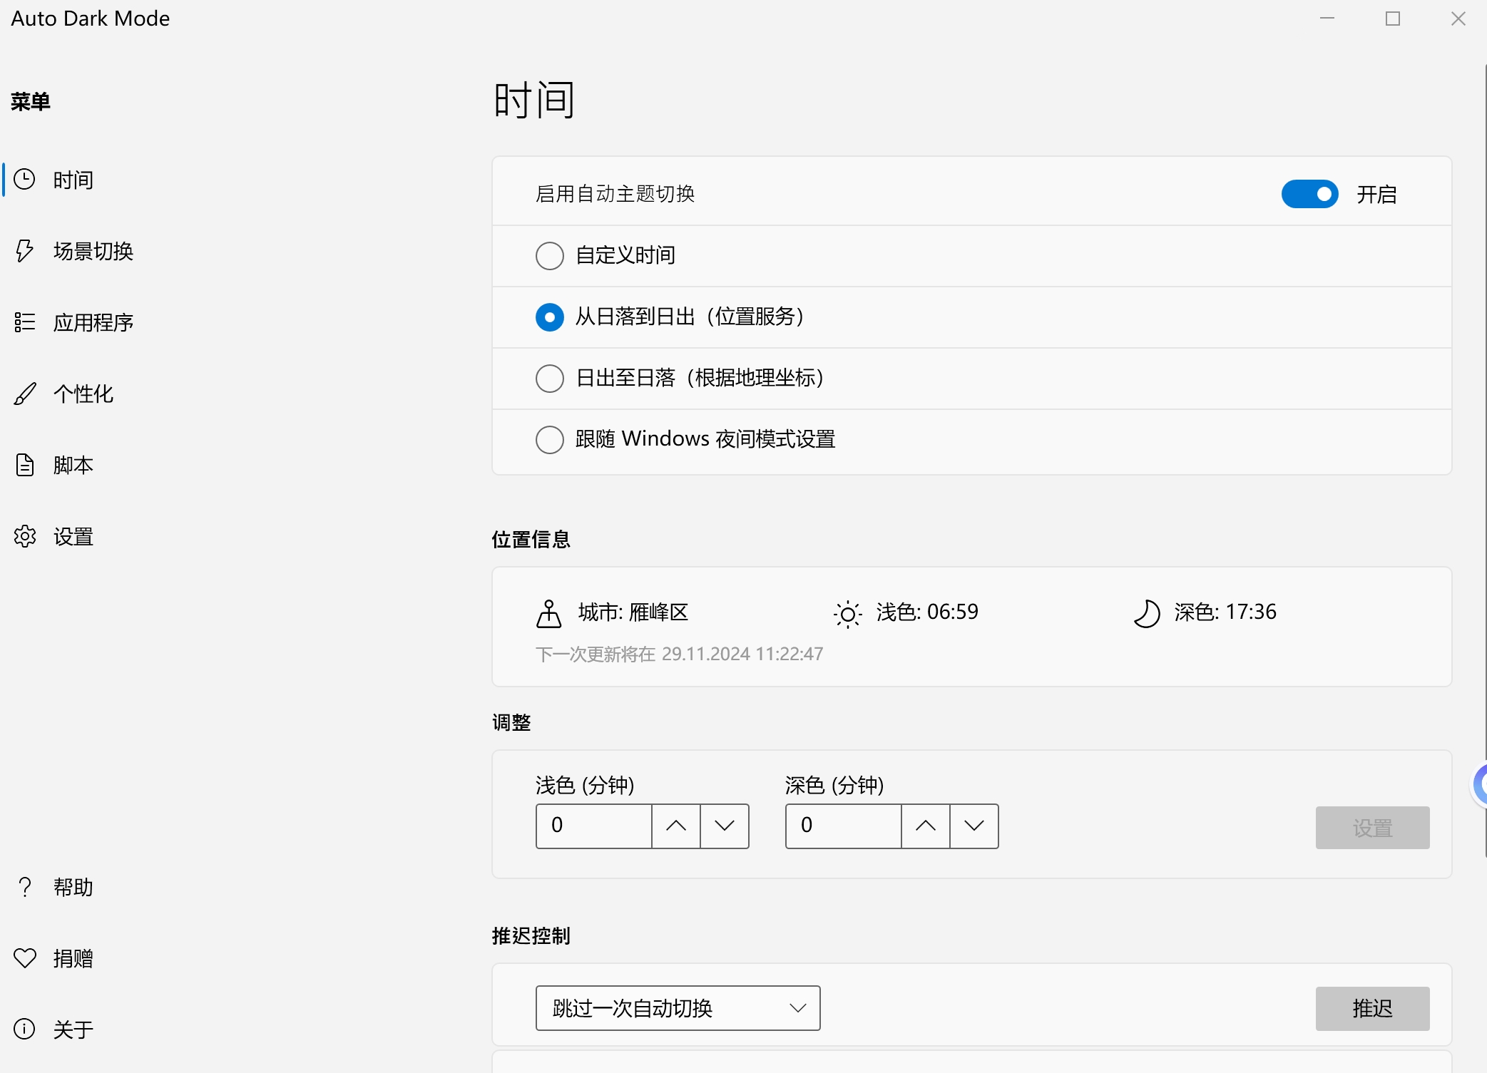Click the document icon for 脚本
Viewport: 1487px width, 1073px height.
click(24, 464)
